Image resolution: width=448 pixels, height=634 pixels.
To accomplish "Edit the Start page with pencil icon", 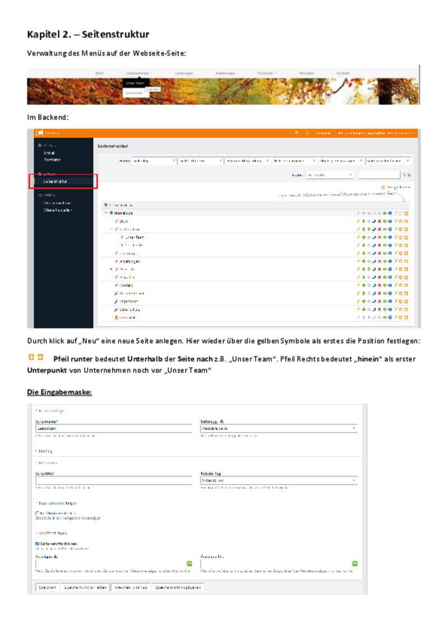I will pos(358,221).
